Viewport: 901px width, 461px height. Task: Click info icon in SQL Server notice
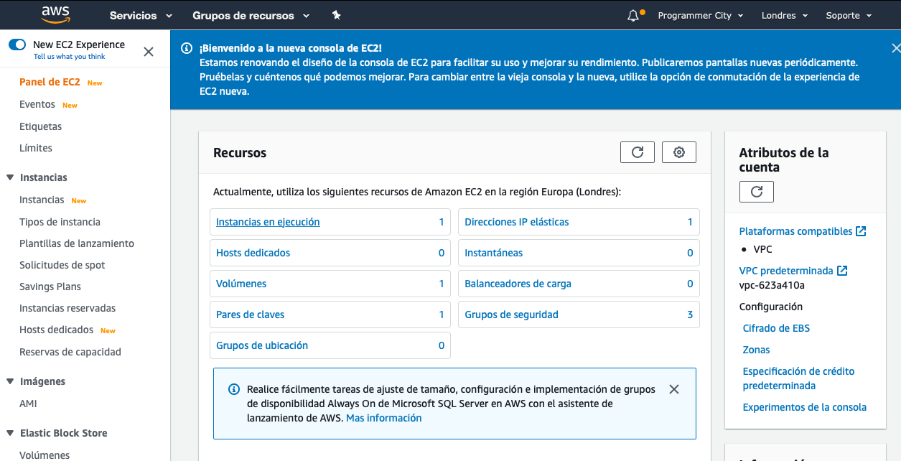tap(234, 389)
